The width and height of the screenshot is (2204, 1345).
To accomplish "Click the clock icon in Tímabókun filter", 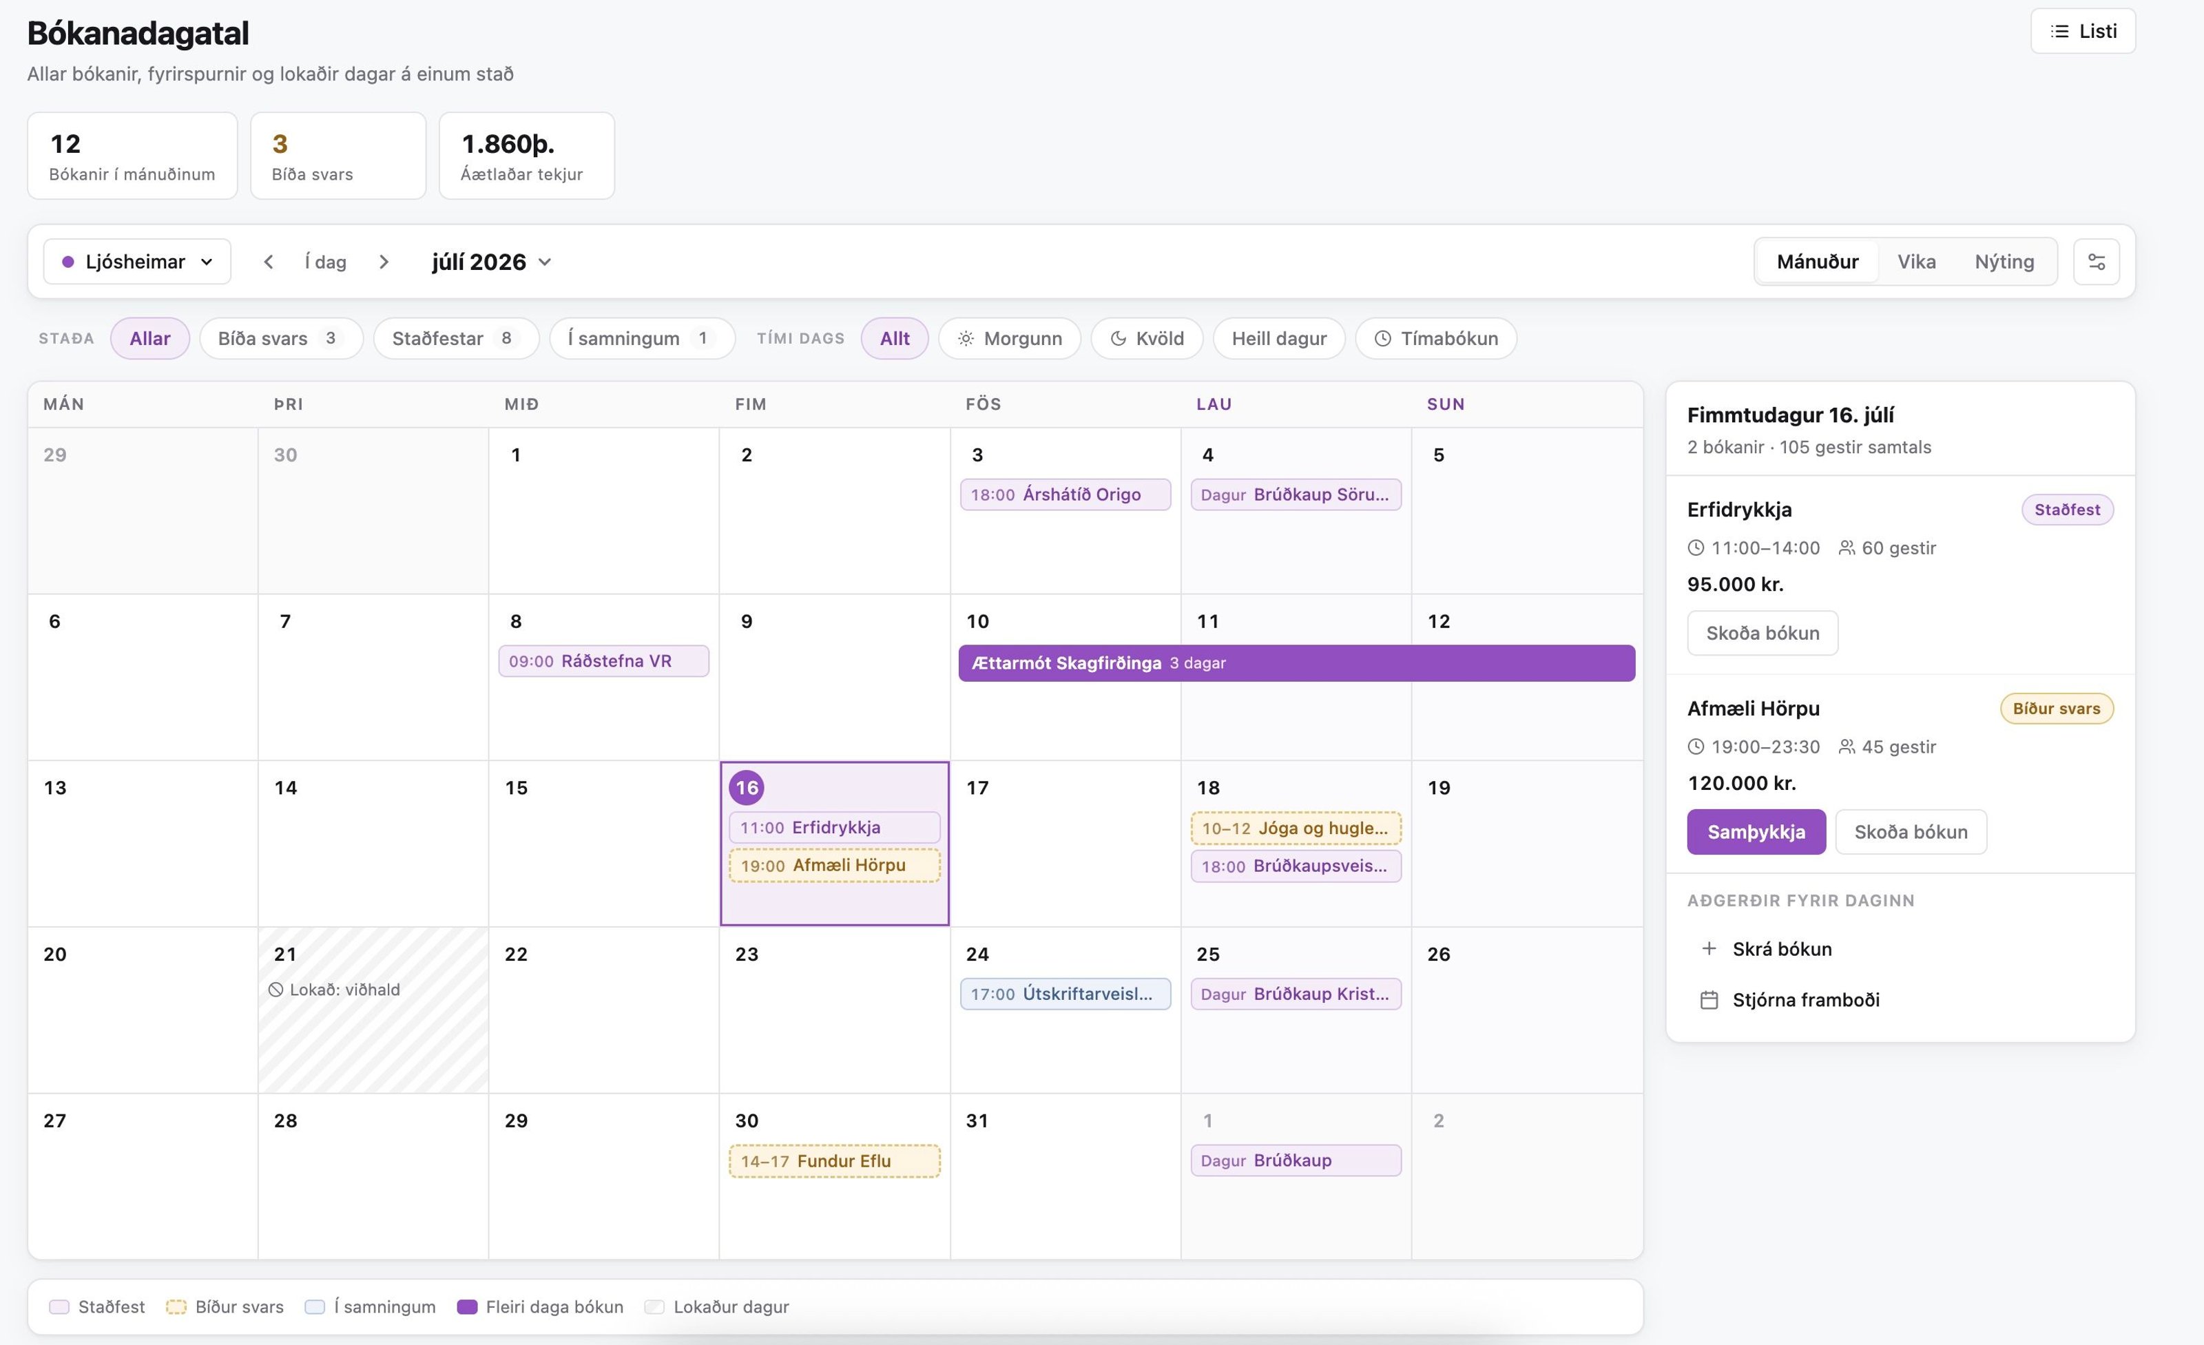I will tap(1383, 339).
